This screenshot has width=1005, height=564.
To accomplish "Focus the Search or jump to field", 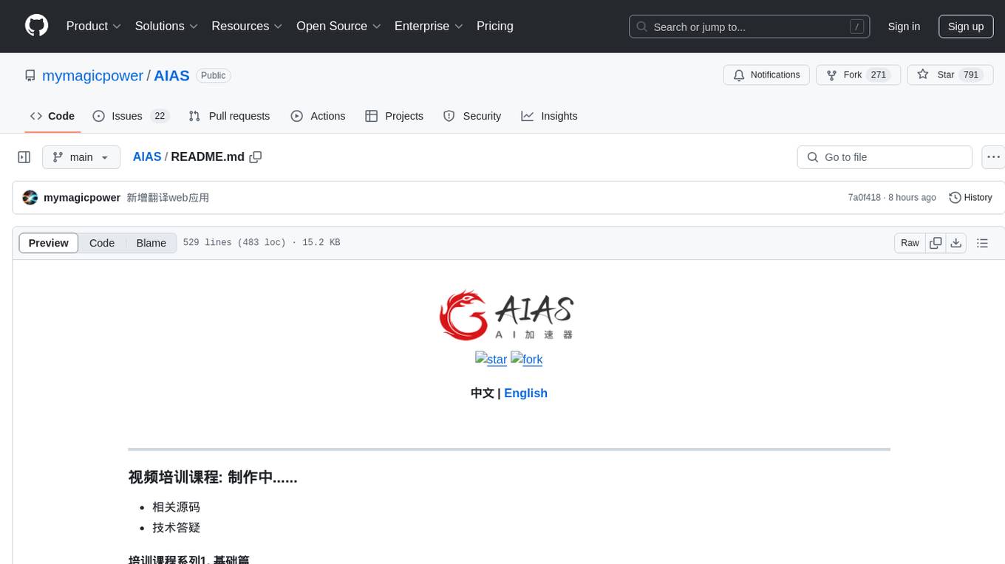I will coord(749,27).
